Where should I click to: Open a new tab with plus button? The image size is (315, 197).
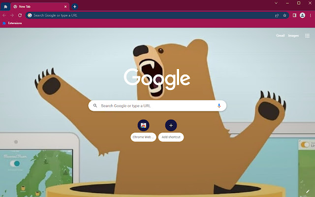pyautogui.click(x=75, y=6)
